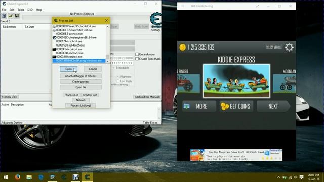
Task: Select the Last Digits radio button
Action: pos(118,81)
